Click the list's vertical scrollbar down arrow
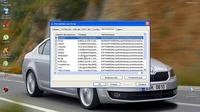This screenshot has height=112, width=200. [x=145, y=70]
